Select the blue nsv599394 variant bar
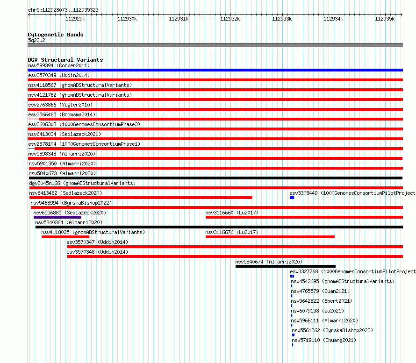416x363 pixels. coord(215,70)
